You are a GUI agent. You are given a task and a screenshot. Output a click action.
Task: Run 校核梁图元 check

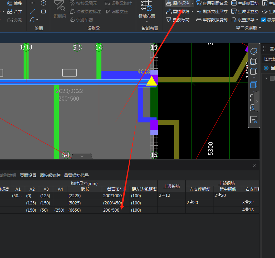pyautogui.click(x=83, y=3)
